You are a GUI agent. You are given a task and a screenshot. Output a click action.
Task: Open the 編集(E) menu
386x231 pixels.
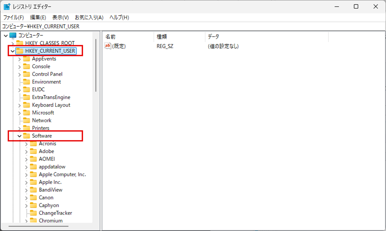[38, 18]
